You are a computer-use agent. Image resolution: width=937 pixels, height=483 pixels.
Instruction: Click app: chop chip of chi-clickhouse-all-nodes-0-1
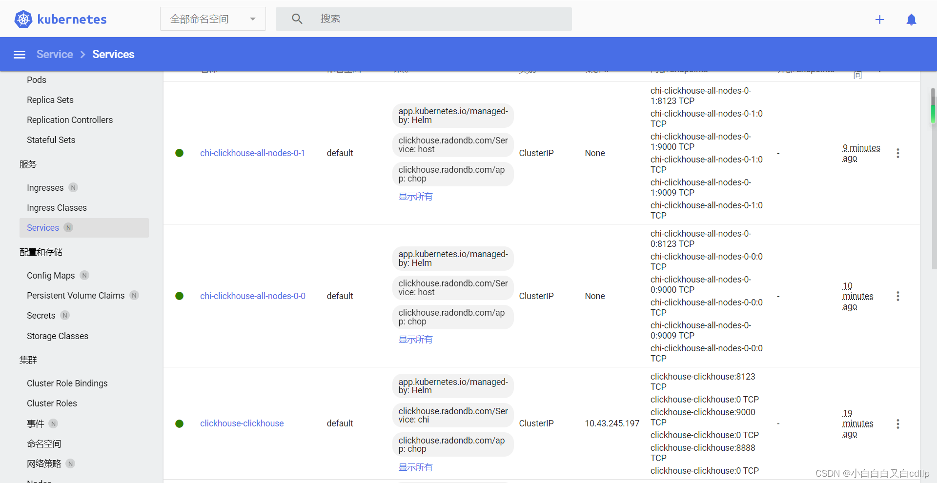point(453,174)
